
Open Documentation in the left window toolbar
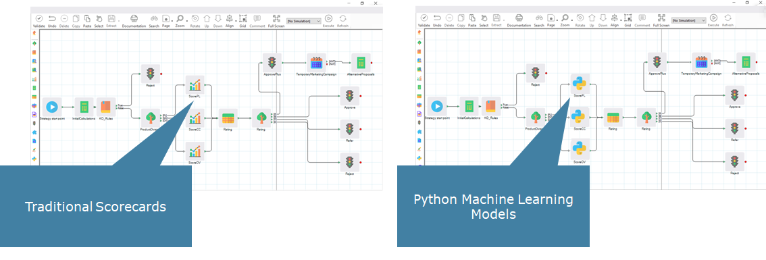[134, 20]
